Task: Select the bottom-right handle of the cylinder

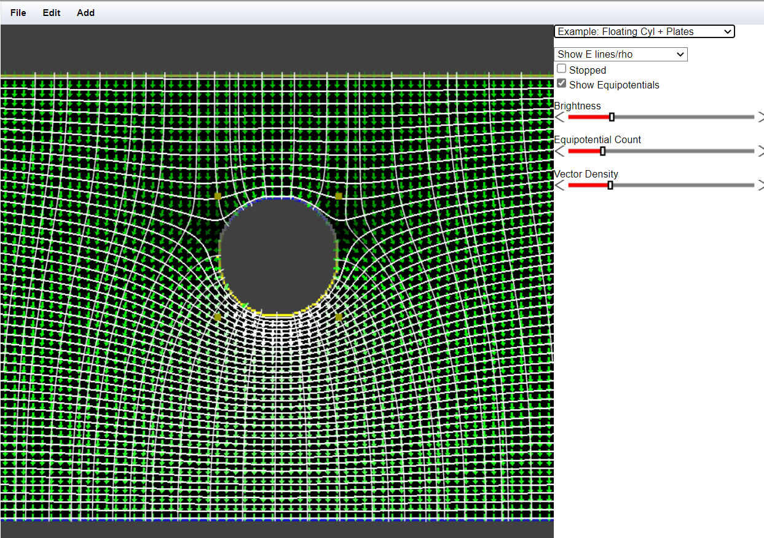Action: pos(338,317)
